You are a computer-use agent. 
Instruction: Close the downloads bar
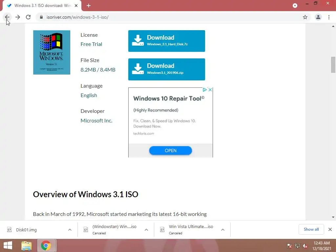click(330, 229)
